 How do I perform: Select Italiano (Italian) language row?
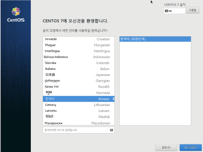click(x=79, y=69)
